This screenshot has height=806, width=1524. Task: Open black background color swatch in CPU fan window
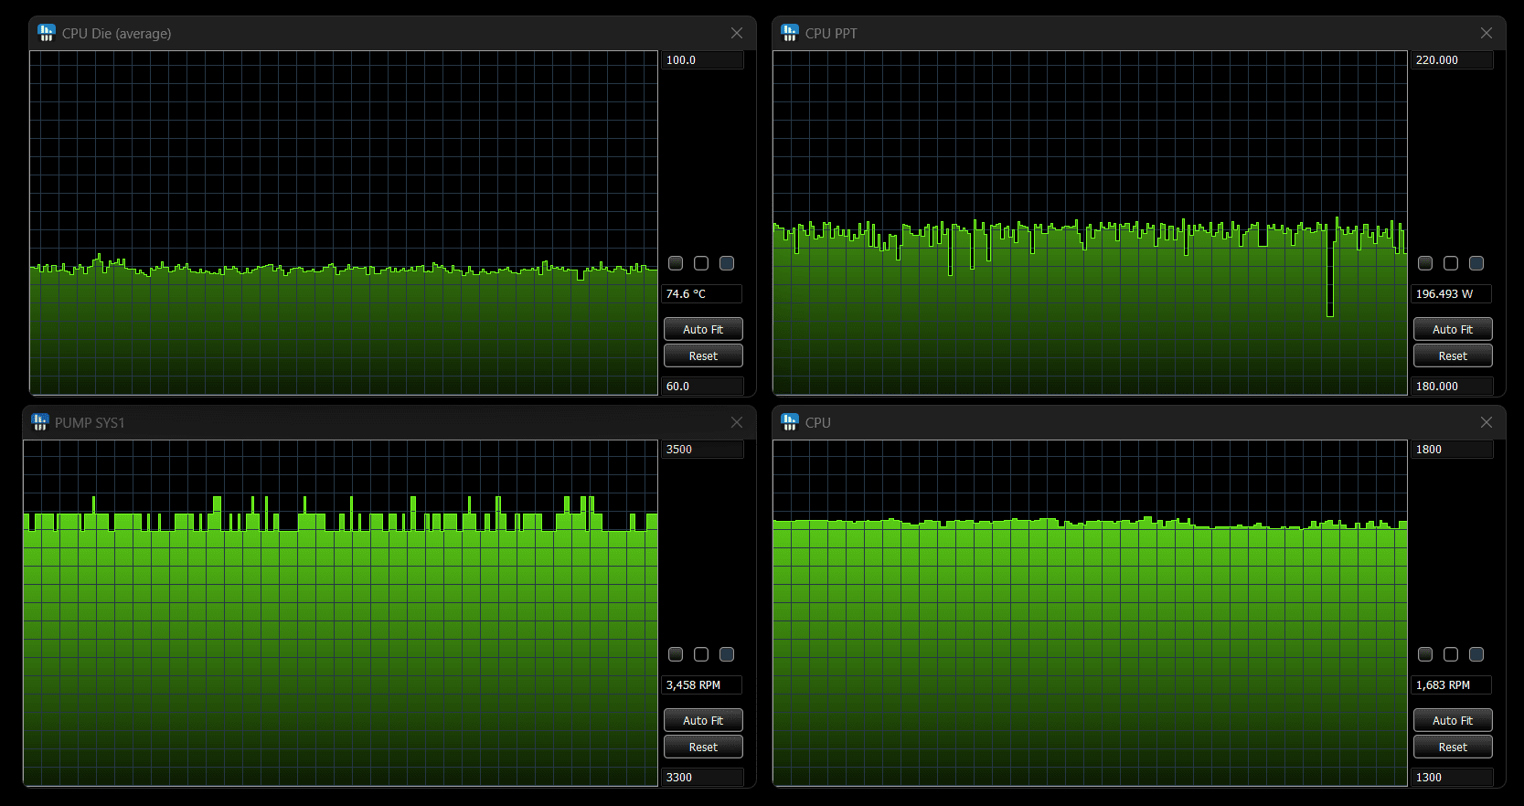[x=1451, y=654]
